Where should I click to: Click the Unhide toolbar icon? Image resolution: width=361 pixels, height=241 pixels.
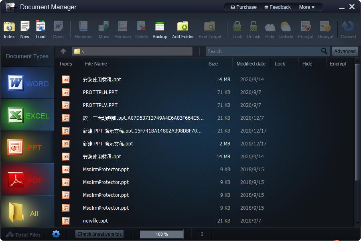(x=286, y=30)
